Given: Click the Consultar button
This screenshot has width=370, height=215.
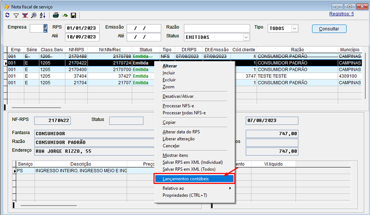Looking at the screenshot, I should [x=329, y=29].
